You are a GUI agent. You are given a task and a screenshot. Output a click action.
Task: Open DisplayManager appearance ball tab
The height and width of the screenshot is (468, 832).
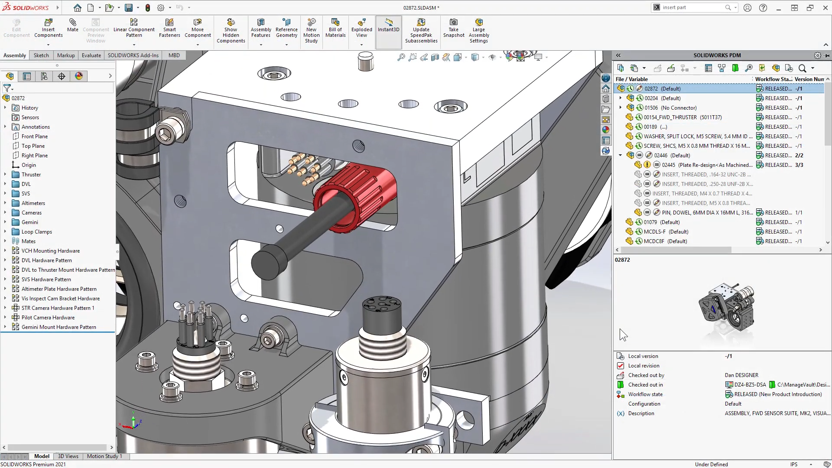(79, 76)
